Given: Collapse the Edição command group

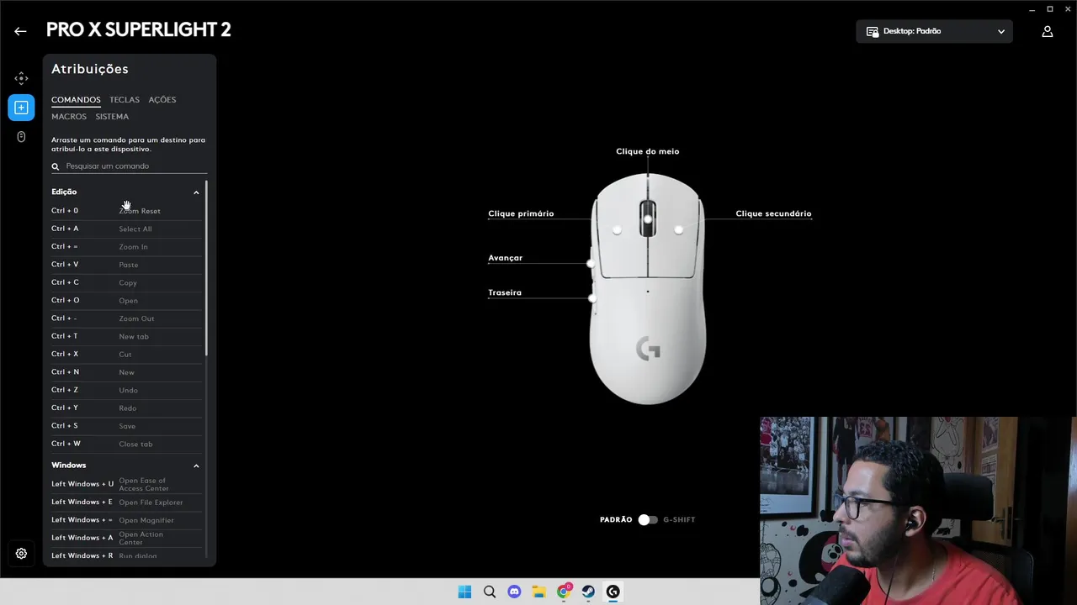Looking at the screenshot, I should (196, 192).
